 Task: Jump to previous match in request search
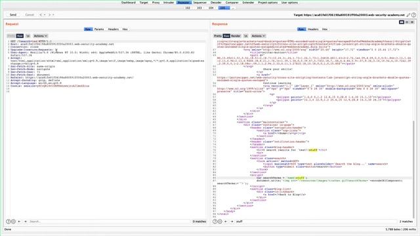click(19, 222)
